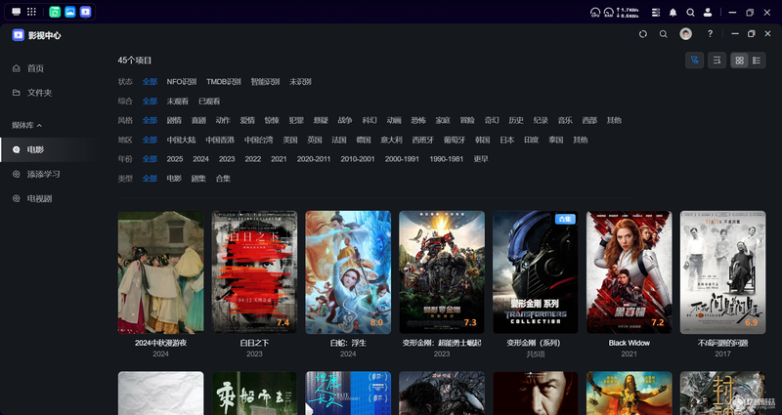
Task: Open the Black Widow movie poster
Action: pos(629,272)
